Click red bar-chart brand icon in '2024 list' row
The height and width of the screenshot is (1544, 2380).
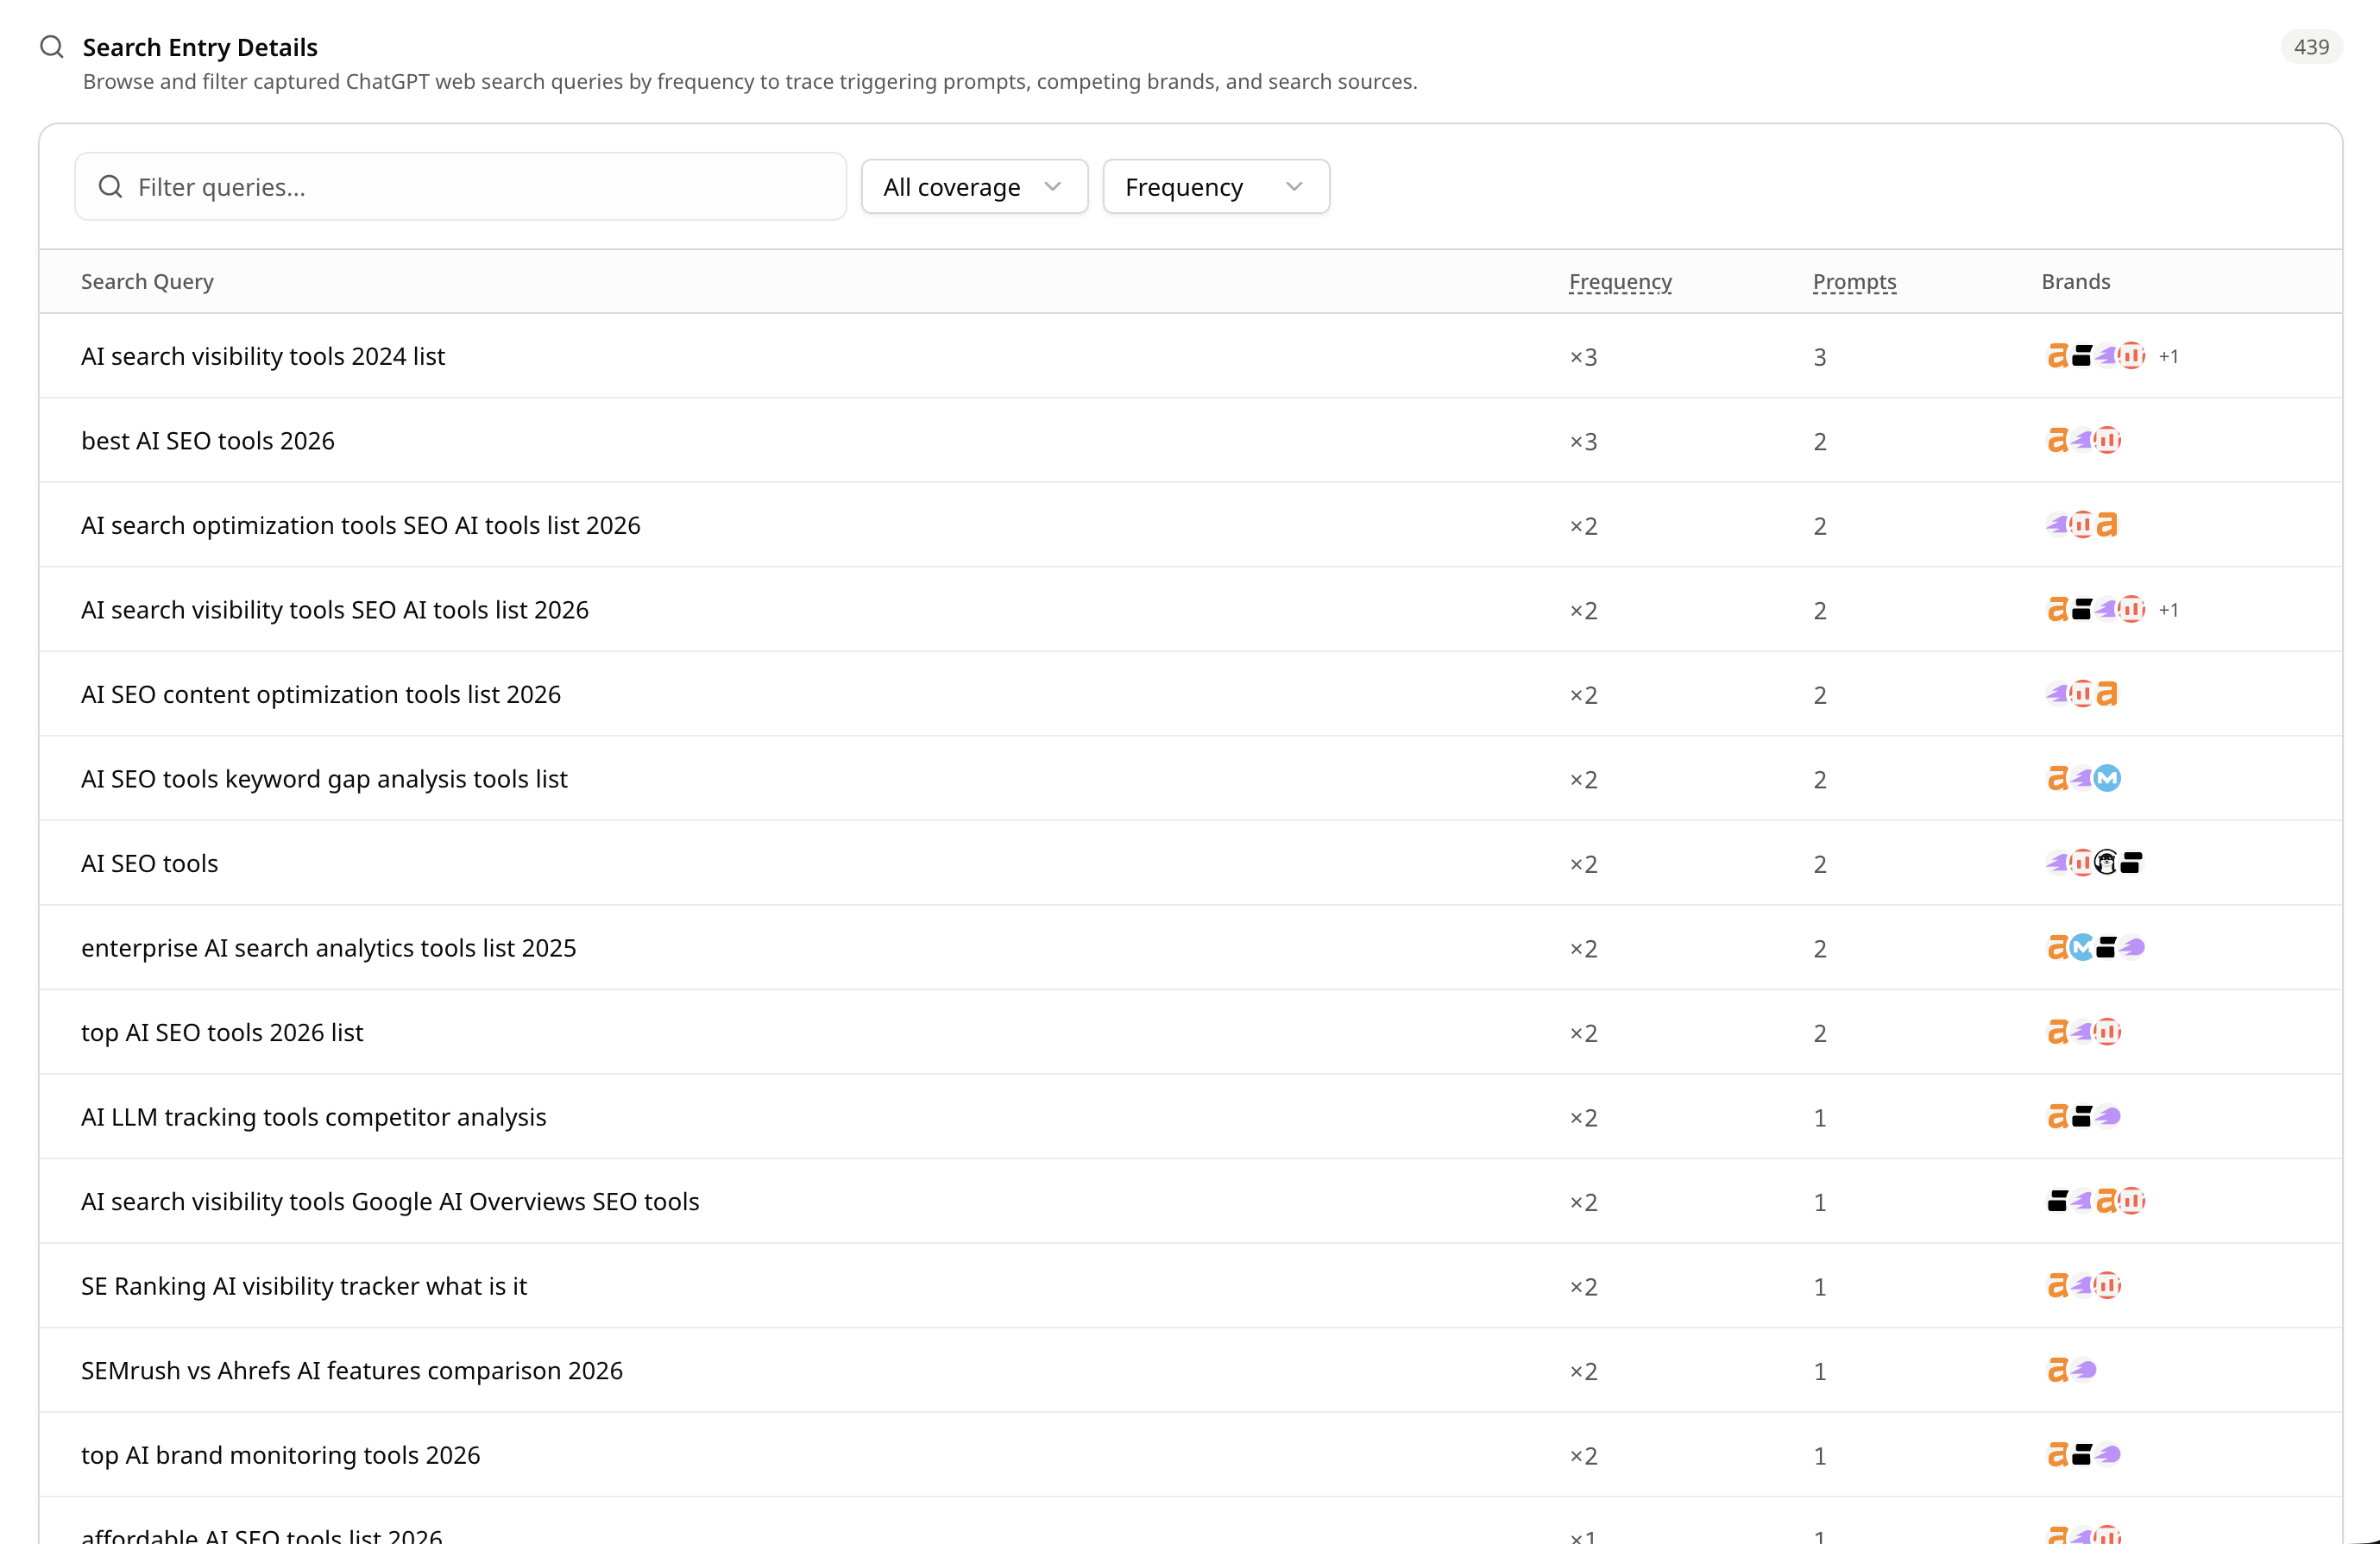click(x=2132, y=355)
